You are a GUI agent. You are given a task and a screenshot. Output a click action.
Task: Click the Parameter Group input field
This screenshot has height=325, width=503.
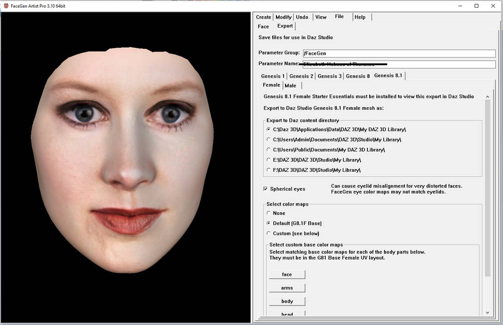point(399,53)
